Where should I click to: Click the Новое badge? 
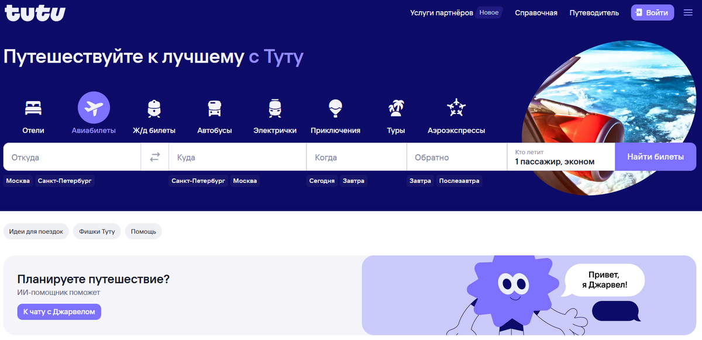click(489, 13)
